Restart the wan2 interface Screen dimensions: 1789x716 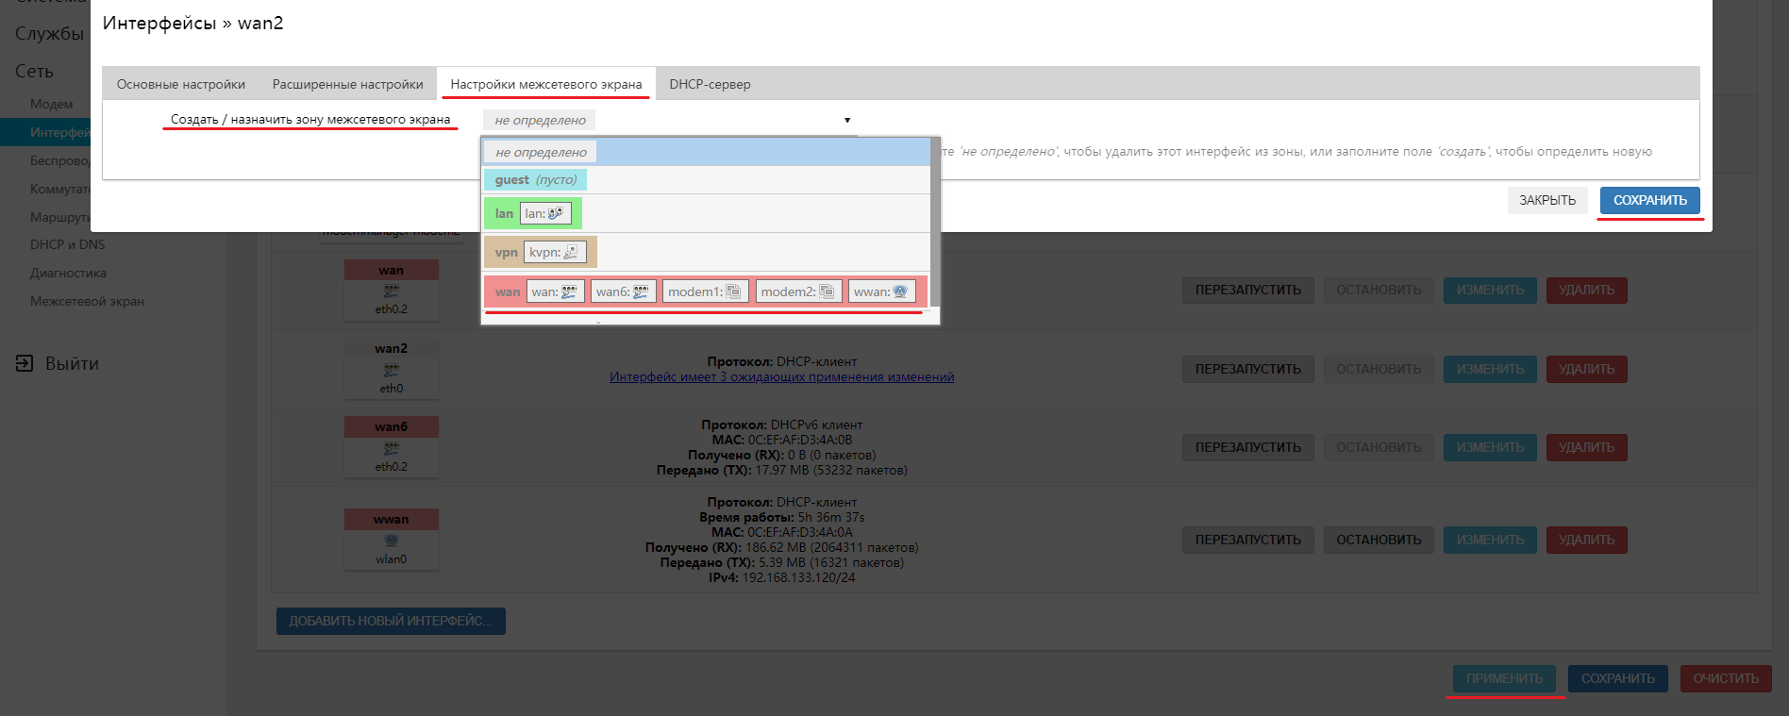[1248, 370]
